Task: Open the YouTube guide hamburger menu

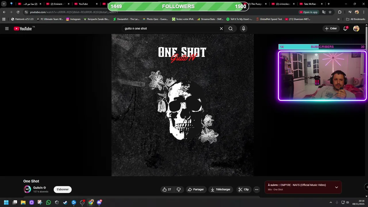Action: click(7, 28)
